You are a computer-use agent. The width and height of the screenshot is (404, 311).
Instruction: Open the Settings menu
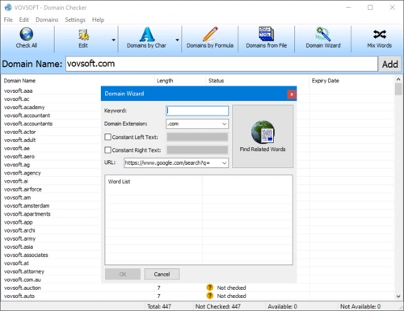click(x=75, y=19)
